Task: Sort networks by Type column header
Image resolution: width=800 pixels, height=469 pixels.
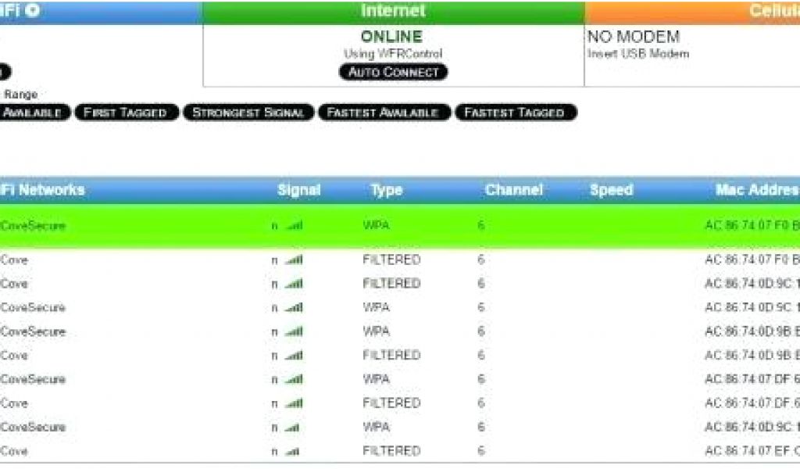Action: pos(386,190)
